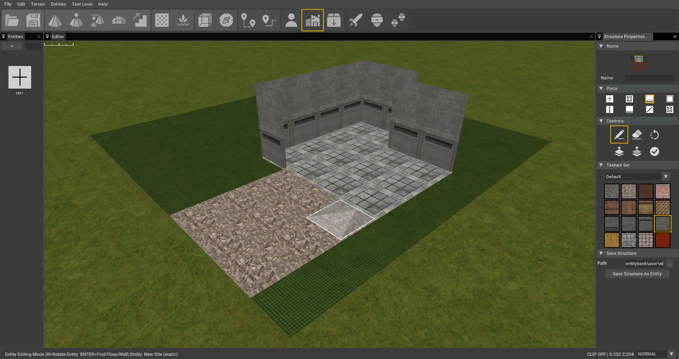Select the ramp/stairs terrain tool
The width and height of the screenshot is (679, 359).
pos(139,20)
